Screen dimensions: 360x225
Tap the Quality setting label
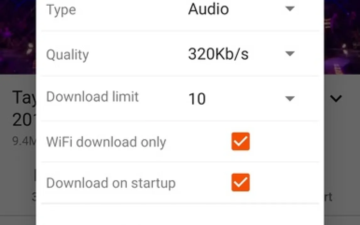(68, 55)
